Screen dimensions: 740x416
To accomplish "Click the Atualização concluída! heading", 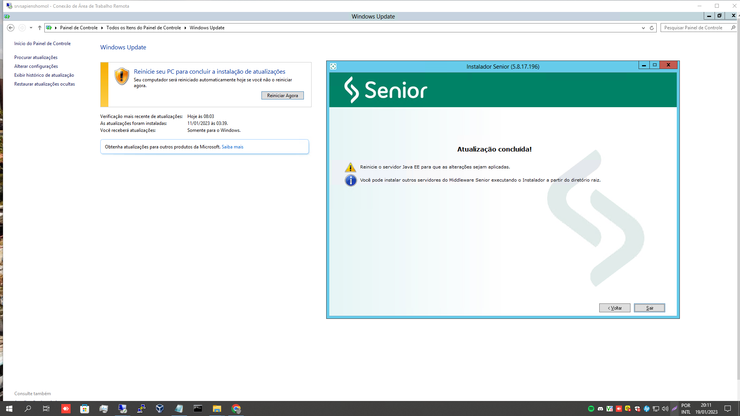I will coord(494,149).
